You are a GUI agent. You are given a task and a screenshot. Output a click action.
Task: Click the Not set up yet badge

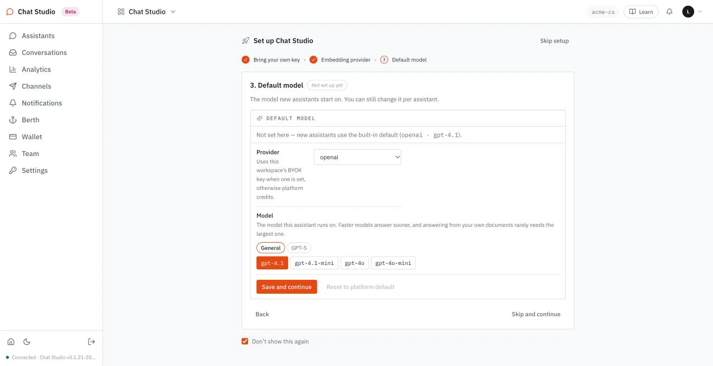(327, 85)
